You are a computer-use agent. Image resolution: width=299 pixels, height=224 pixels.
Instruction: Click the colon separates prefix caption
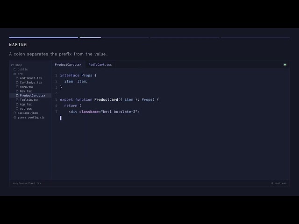[x=58, y=54]
